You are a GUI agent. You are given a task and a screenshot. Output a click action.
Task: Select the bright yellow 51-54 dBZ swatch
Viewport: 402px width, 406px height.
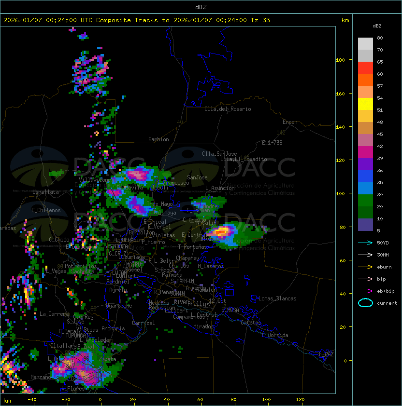click(365, 104)
